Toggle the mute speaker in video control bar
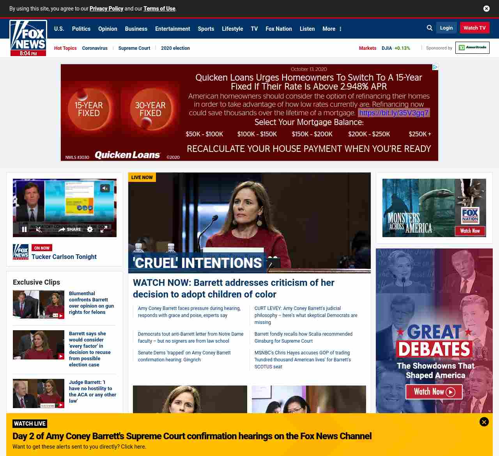 [39, 229]
